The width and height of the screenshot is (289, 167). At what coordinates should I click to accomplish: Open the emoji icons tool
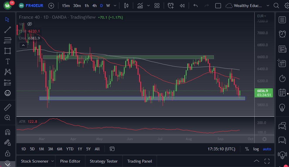8,93
